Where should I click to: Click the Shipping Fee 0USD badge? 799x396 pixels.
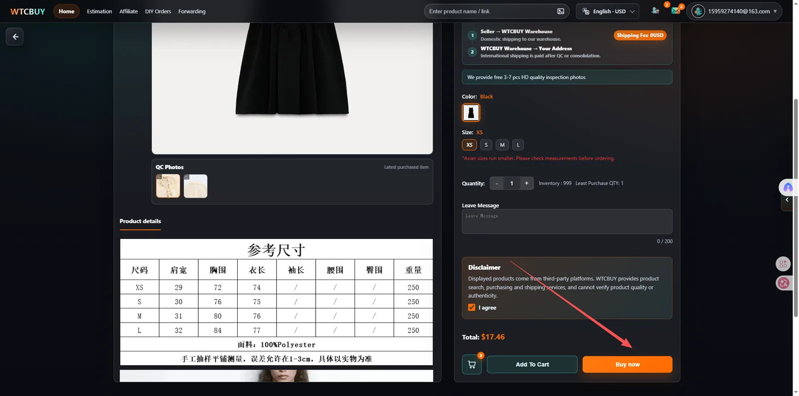[x=640, y=35]
